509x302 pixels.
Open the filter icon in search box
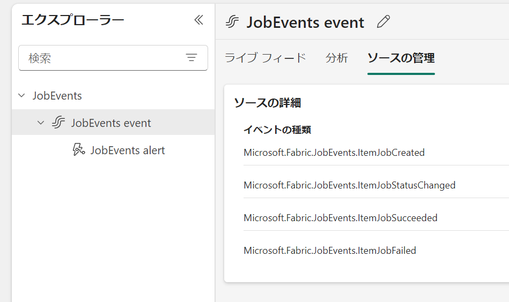pyautogui.click(x=191, y=58)
